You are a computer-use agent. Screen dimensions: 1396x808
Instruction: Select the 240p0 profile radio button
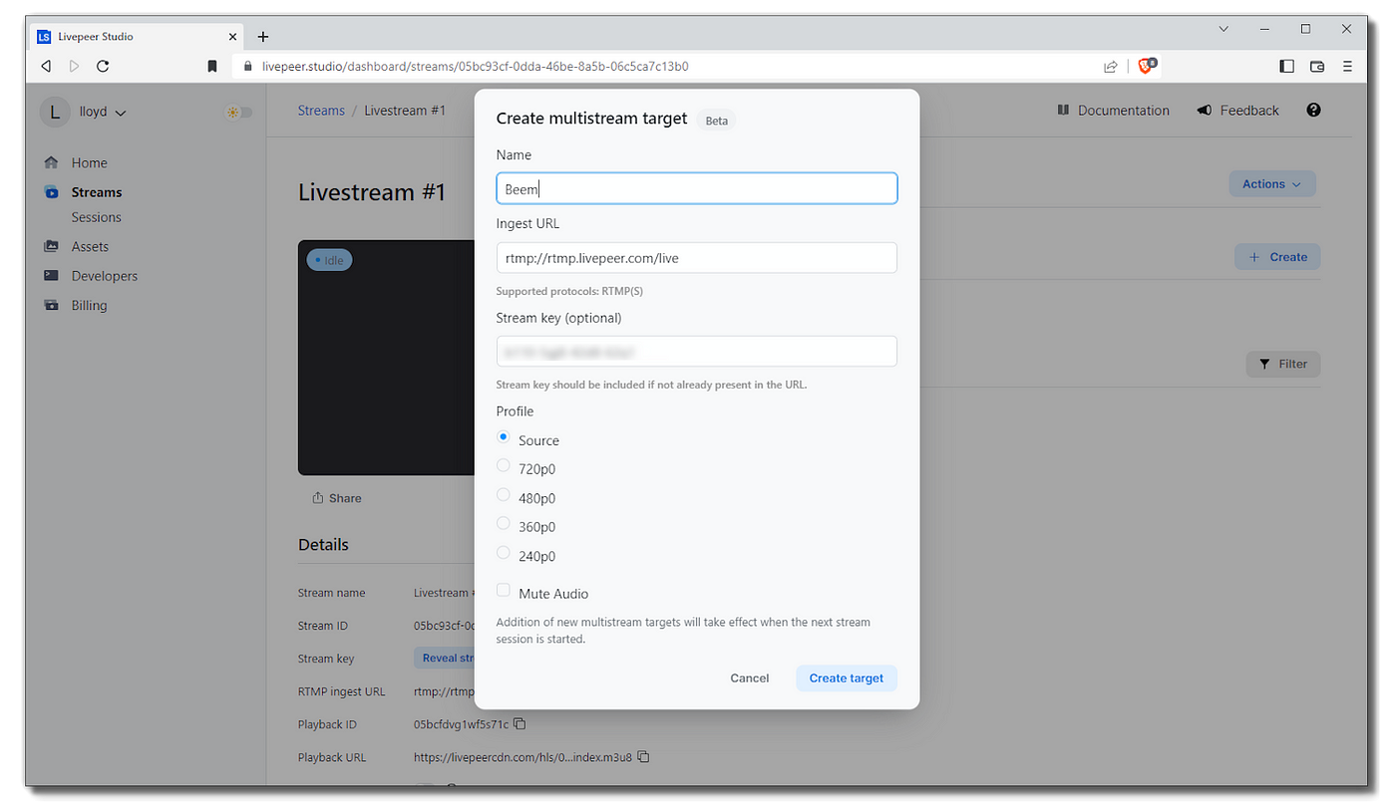(504, 553)
